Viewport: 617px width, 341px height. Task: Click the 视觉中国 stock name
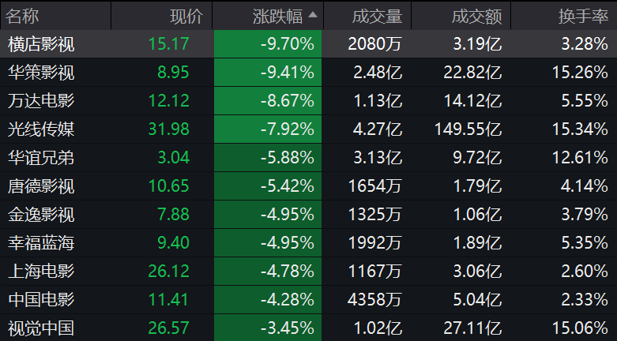tap(41, 328)
